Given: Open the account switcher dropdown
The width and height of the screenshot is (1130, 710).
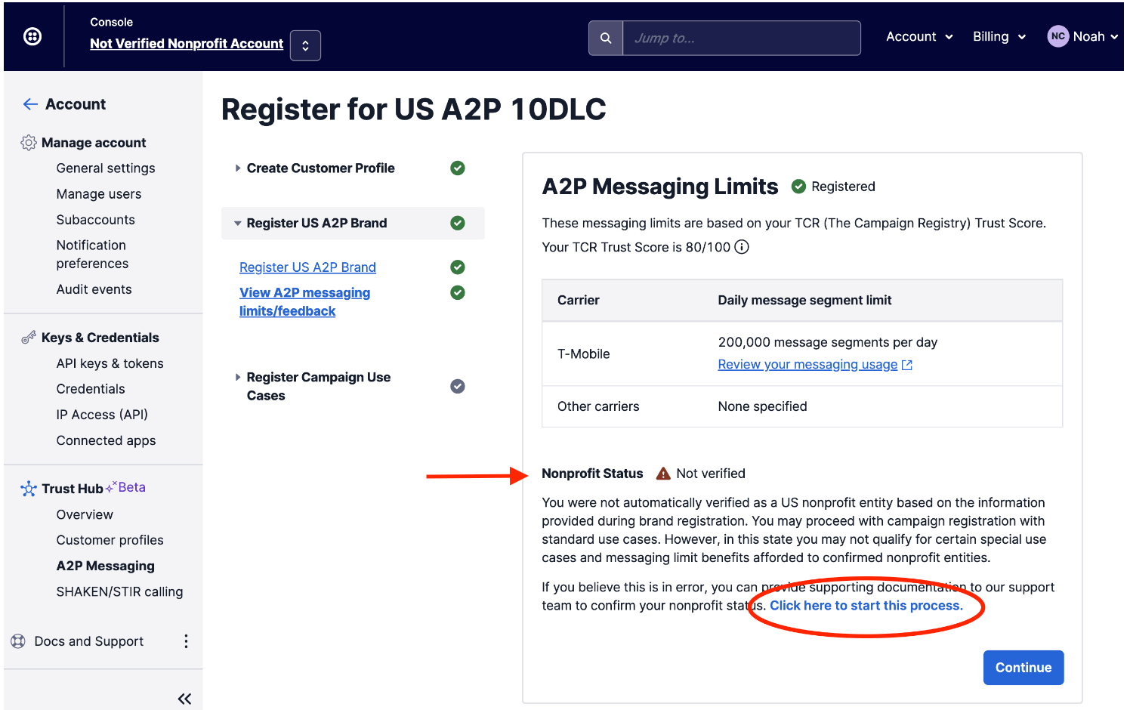Looking at the screenshot, I should 305,45.
